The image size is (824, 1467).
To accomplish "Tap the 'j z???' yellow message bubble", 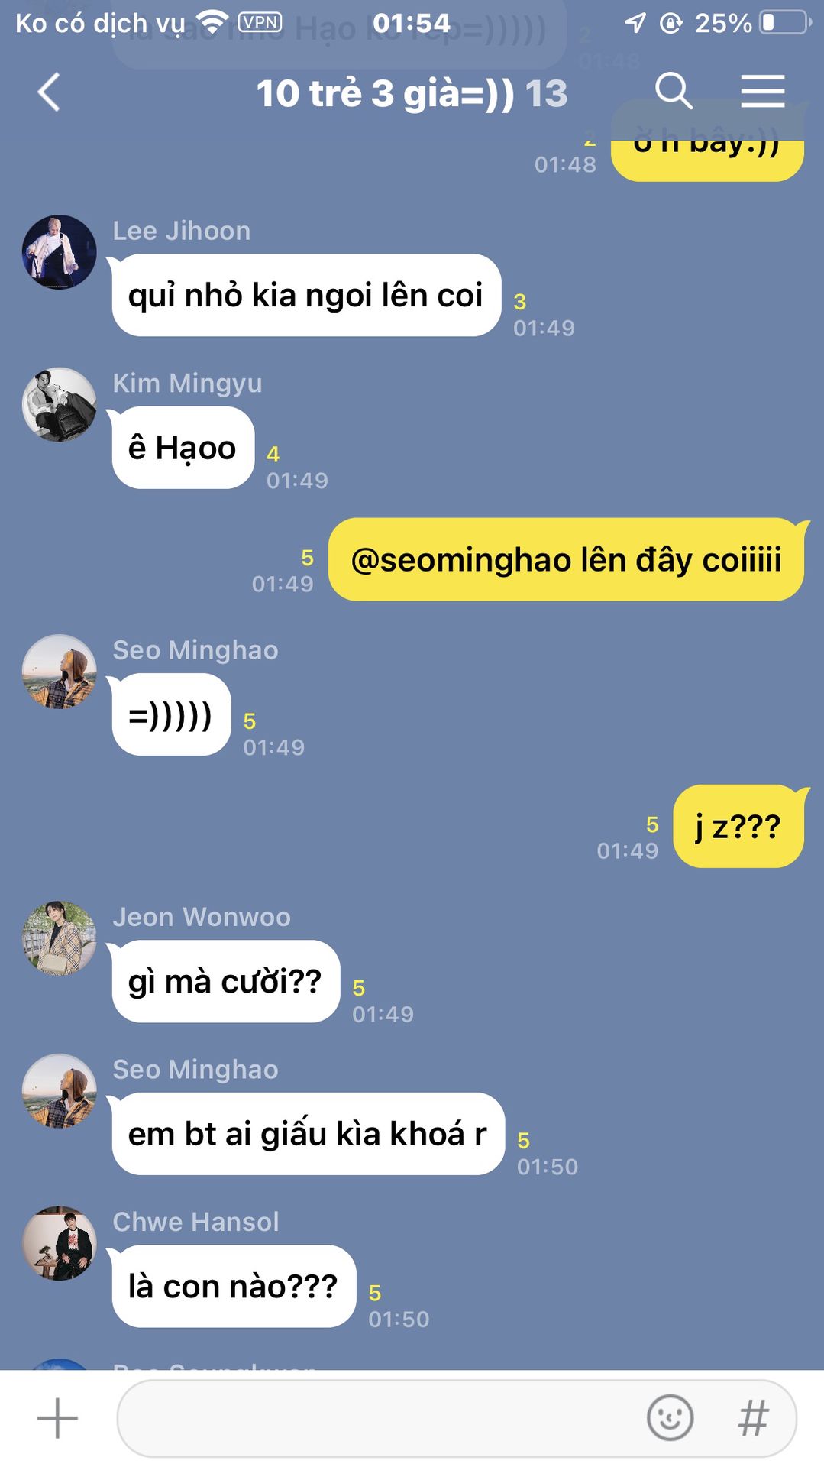I will (x=738, y=826).
